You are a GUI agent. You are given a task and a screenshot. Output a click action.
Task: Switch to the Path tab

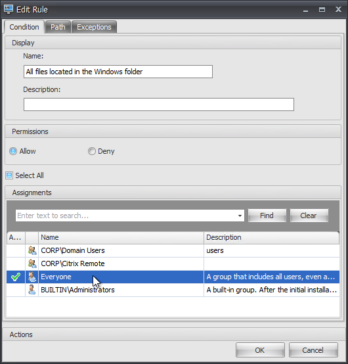click(x=58, y=27)
